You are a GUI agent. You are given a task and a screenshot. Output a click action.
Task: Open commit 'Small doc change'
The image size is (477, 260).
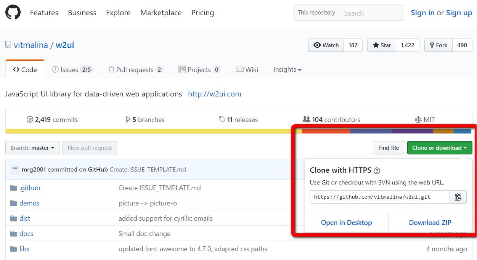145,234
